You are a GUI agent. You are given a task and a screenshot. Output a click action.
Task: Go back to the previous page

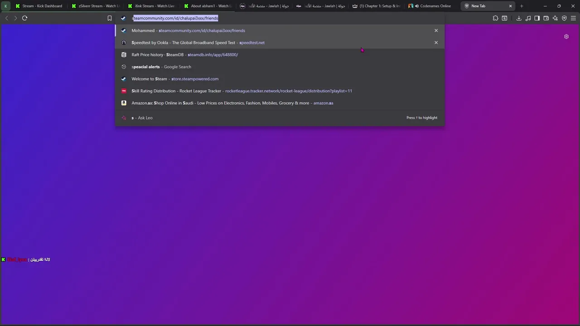click(x=6, y=18)
